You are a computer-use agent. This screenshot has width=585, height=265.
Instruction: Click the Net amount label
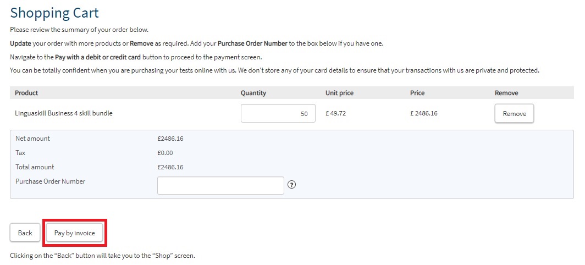32,139
